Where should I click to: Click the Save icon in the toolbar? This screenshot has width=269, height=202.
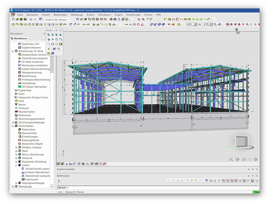pyautogui.click(x=25, y=19)
